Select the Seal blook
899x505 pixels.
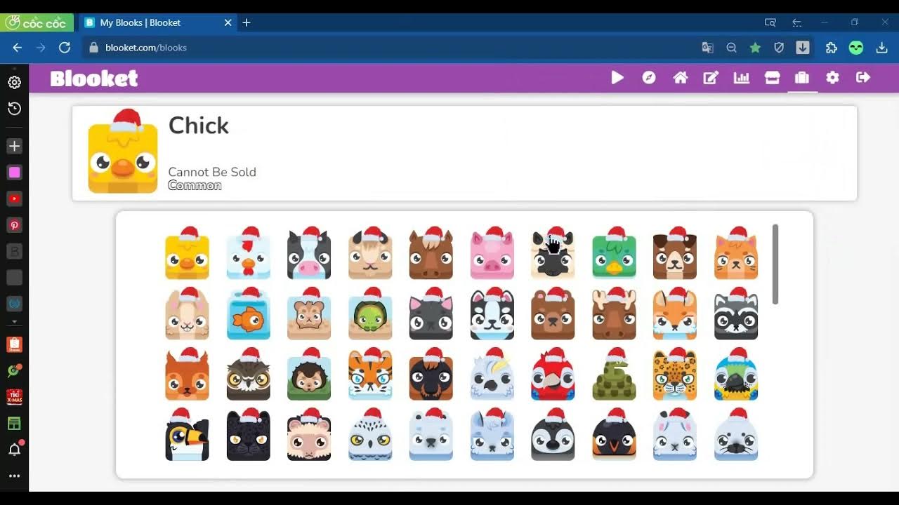pyautogui.click(x=736, y=435)
